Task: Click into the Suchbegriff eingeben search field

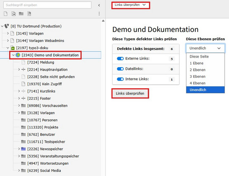Action: pyautogui.click(x=47, y=5)
